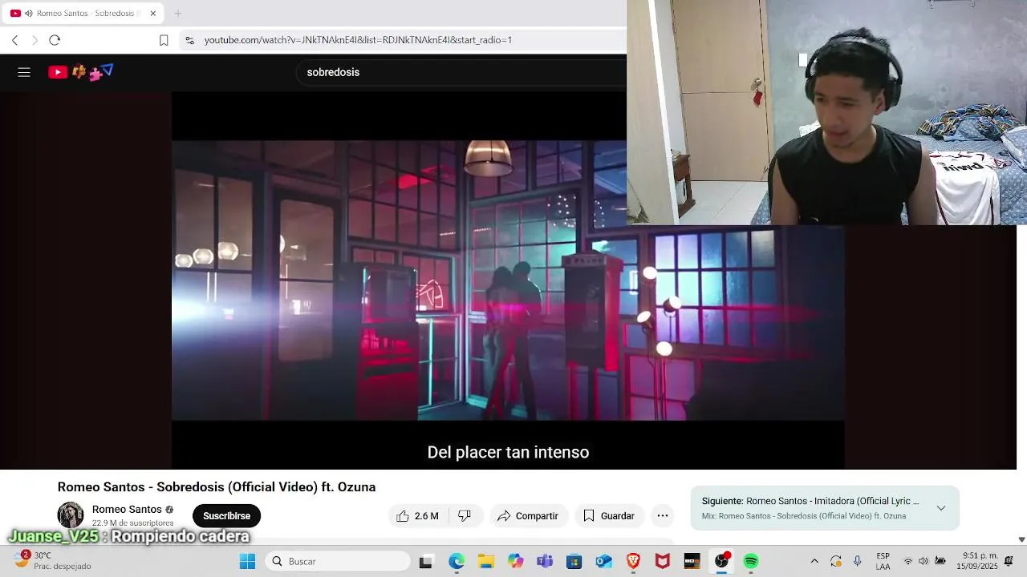Open Spotify from taskbar

point(751,562)
